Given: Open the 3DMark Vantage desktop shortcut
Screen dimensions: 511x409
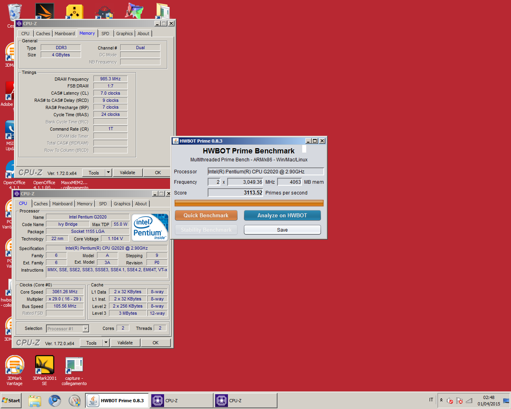Looking at the screenshot, I should 14,370.
